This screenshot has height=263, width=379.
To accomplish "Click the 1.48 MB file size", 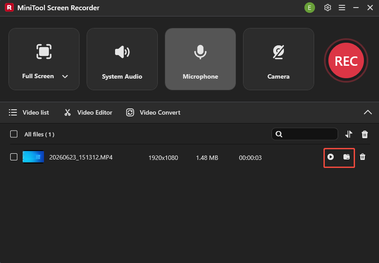I will point(207,158).
